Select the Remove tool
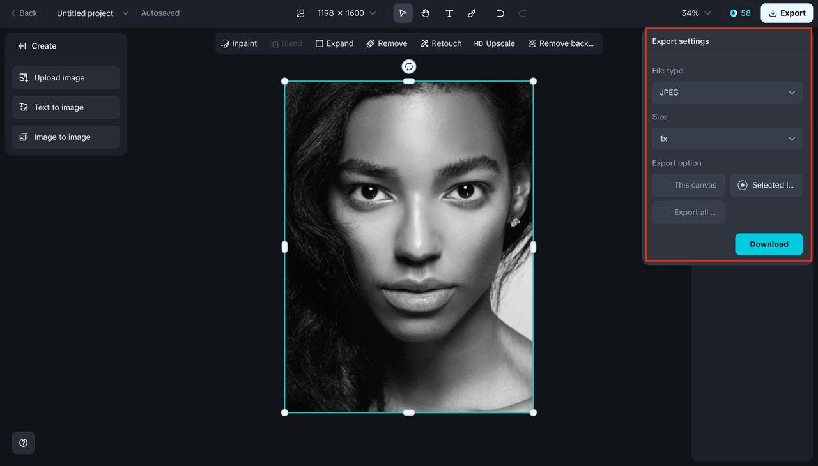818x466 pixels. [387, 43]
